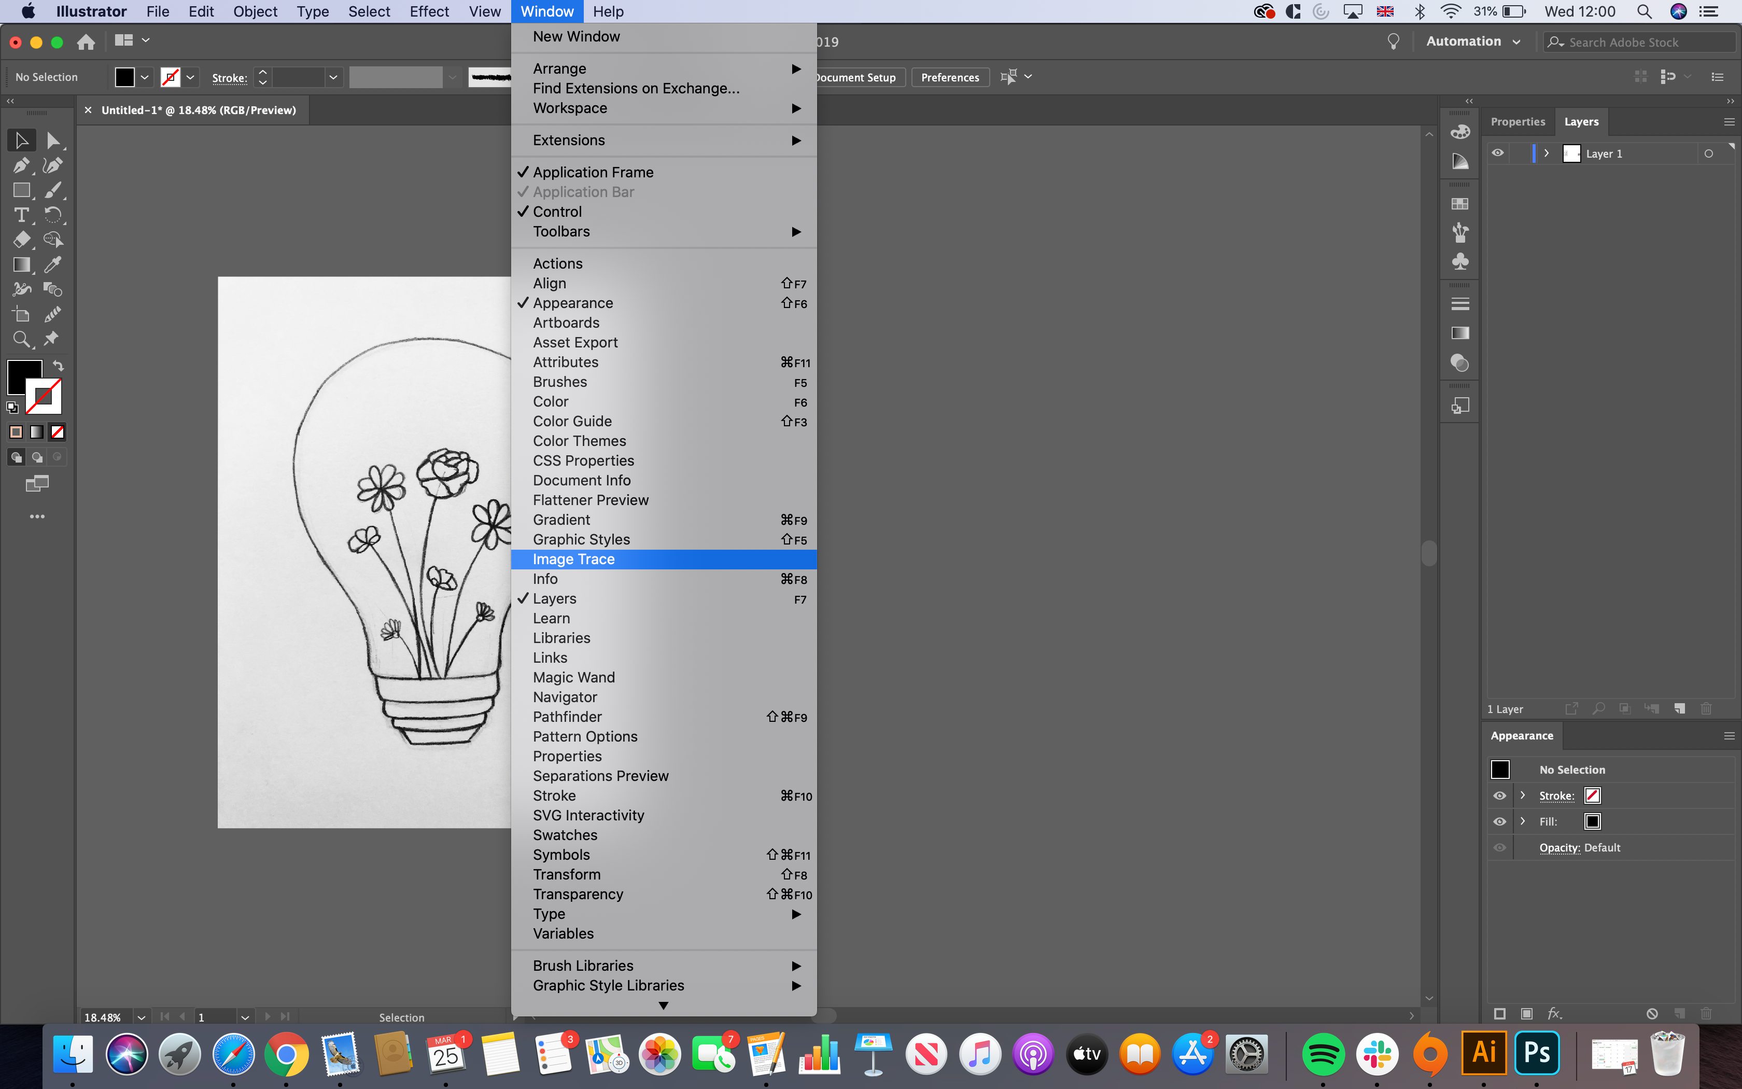Select the Zoom tool
The height and width of the screenshot is (1089, 1742).
coord(21,339)
